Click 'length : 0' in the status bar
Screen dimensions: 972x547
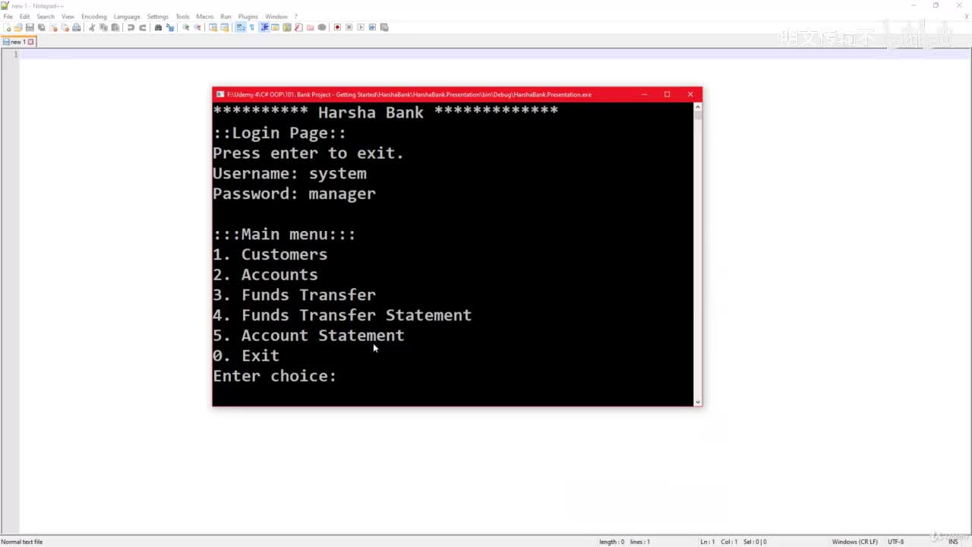tap(611, 542)
